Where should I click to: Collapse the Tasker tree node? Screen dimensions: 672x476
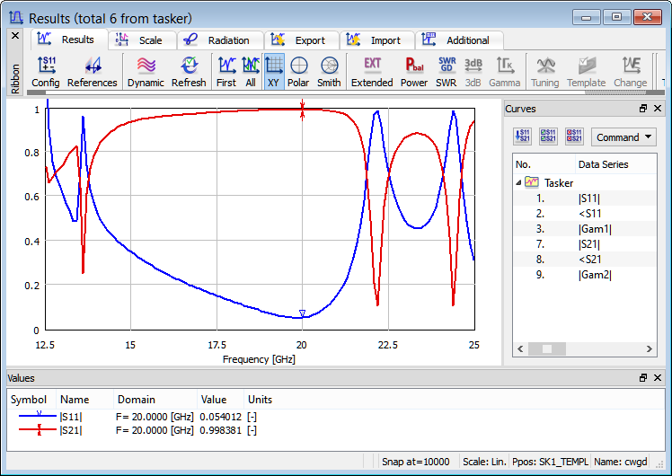[518, 182]
